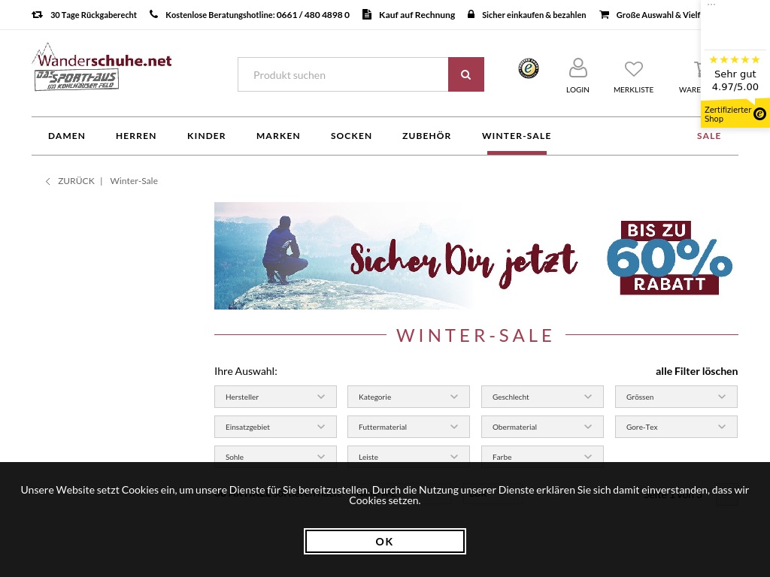Select the red Sale menu item
Screen dimensions: 770x577
[x=708, y=136]
